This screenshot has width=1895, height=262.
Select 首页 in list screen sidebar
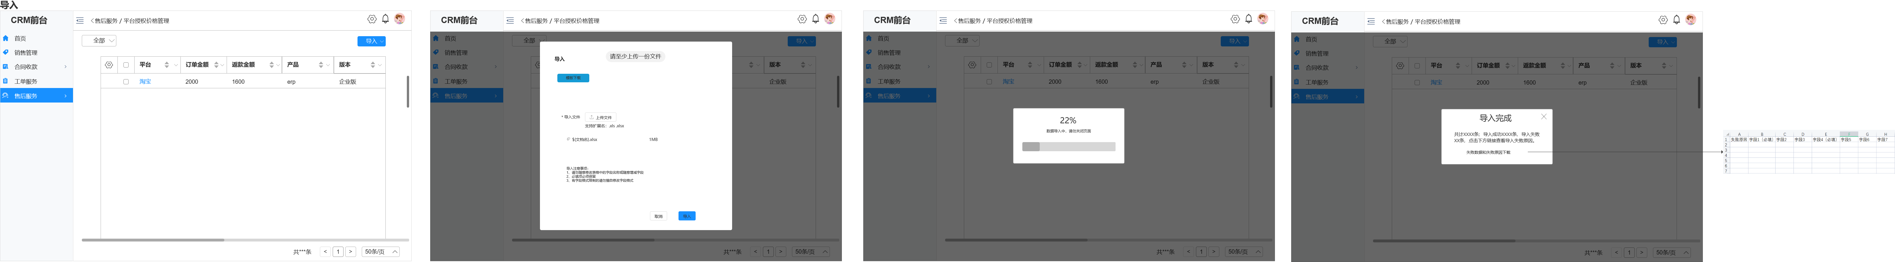pos(37,38)
